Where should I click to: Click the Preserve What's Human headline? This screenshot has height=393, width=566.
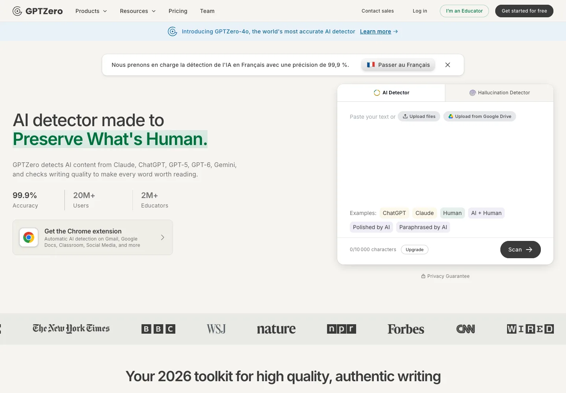click(110, 139)
